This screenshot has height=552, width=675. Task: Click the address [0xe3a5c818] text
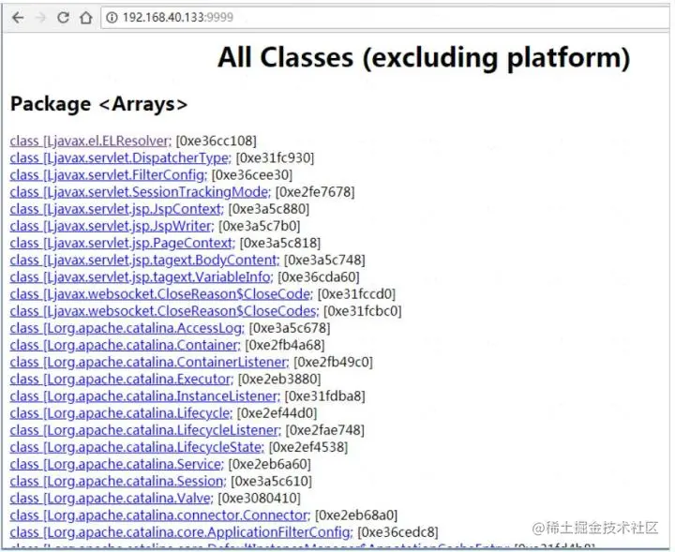pyautogui.click(x=280, y=243)
